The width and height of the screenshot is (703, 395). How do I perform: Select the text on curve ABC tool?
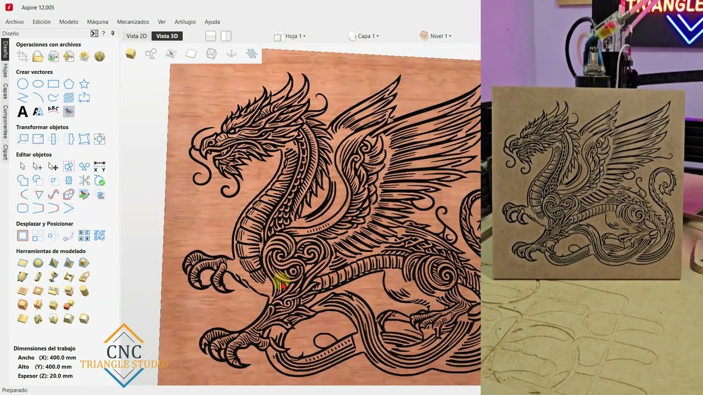pos(53,111)
